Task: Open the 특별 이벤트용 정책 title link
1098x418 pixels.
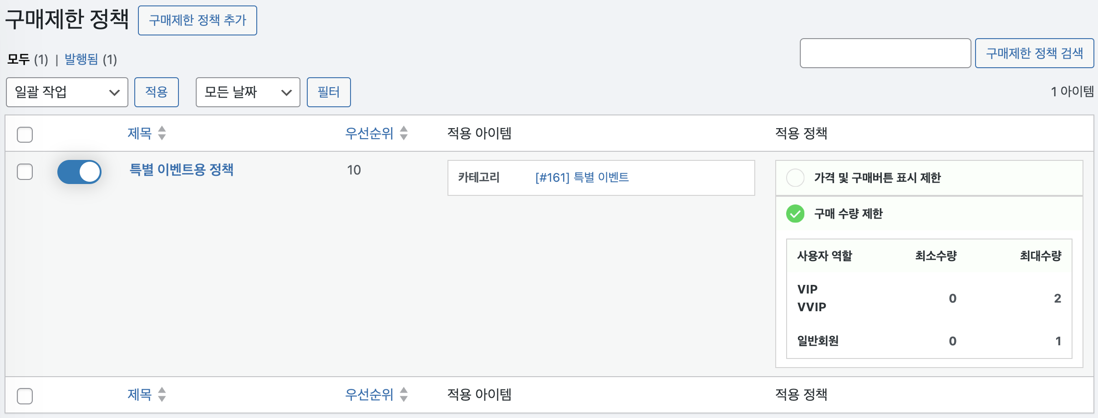Action: click(x=181, y=169)
